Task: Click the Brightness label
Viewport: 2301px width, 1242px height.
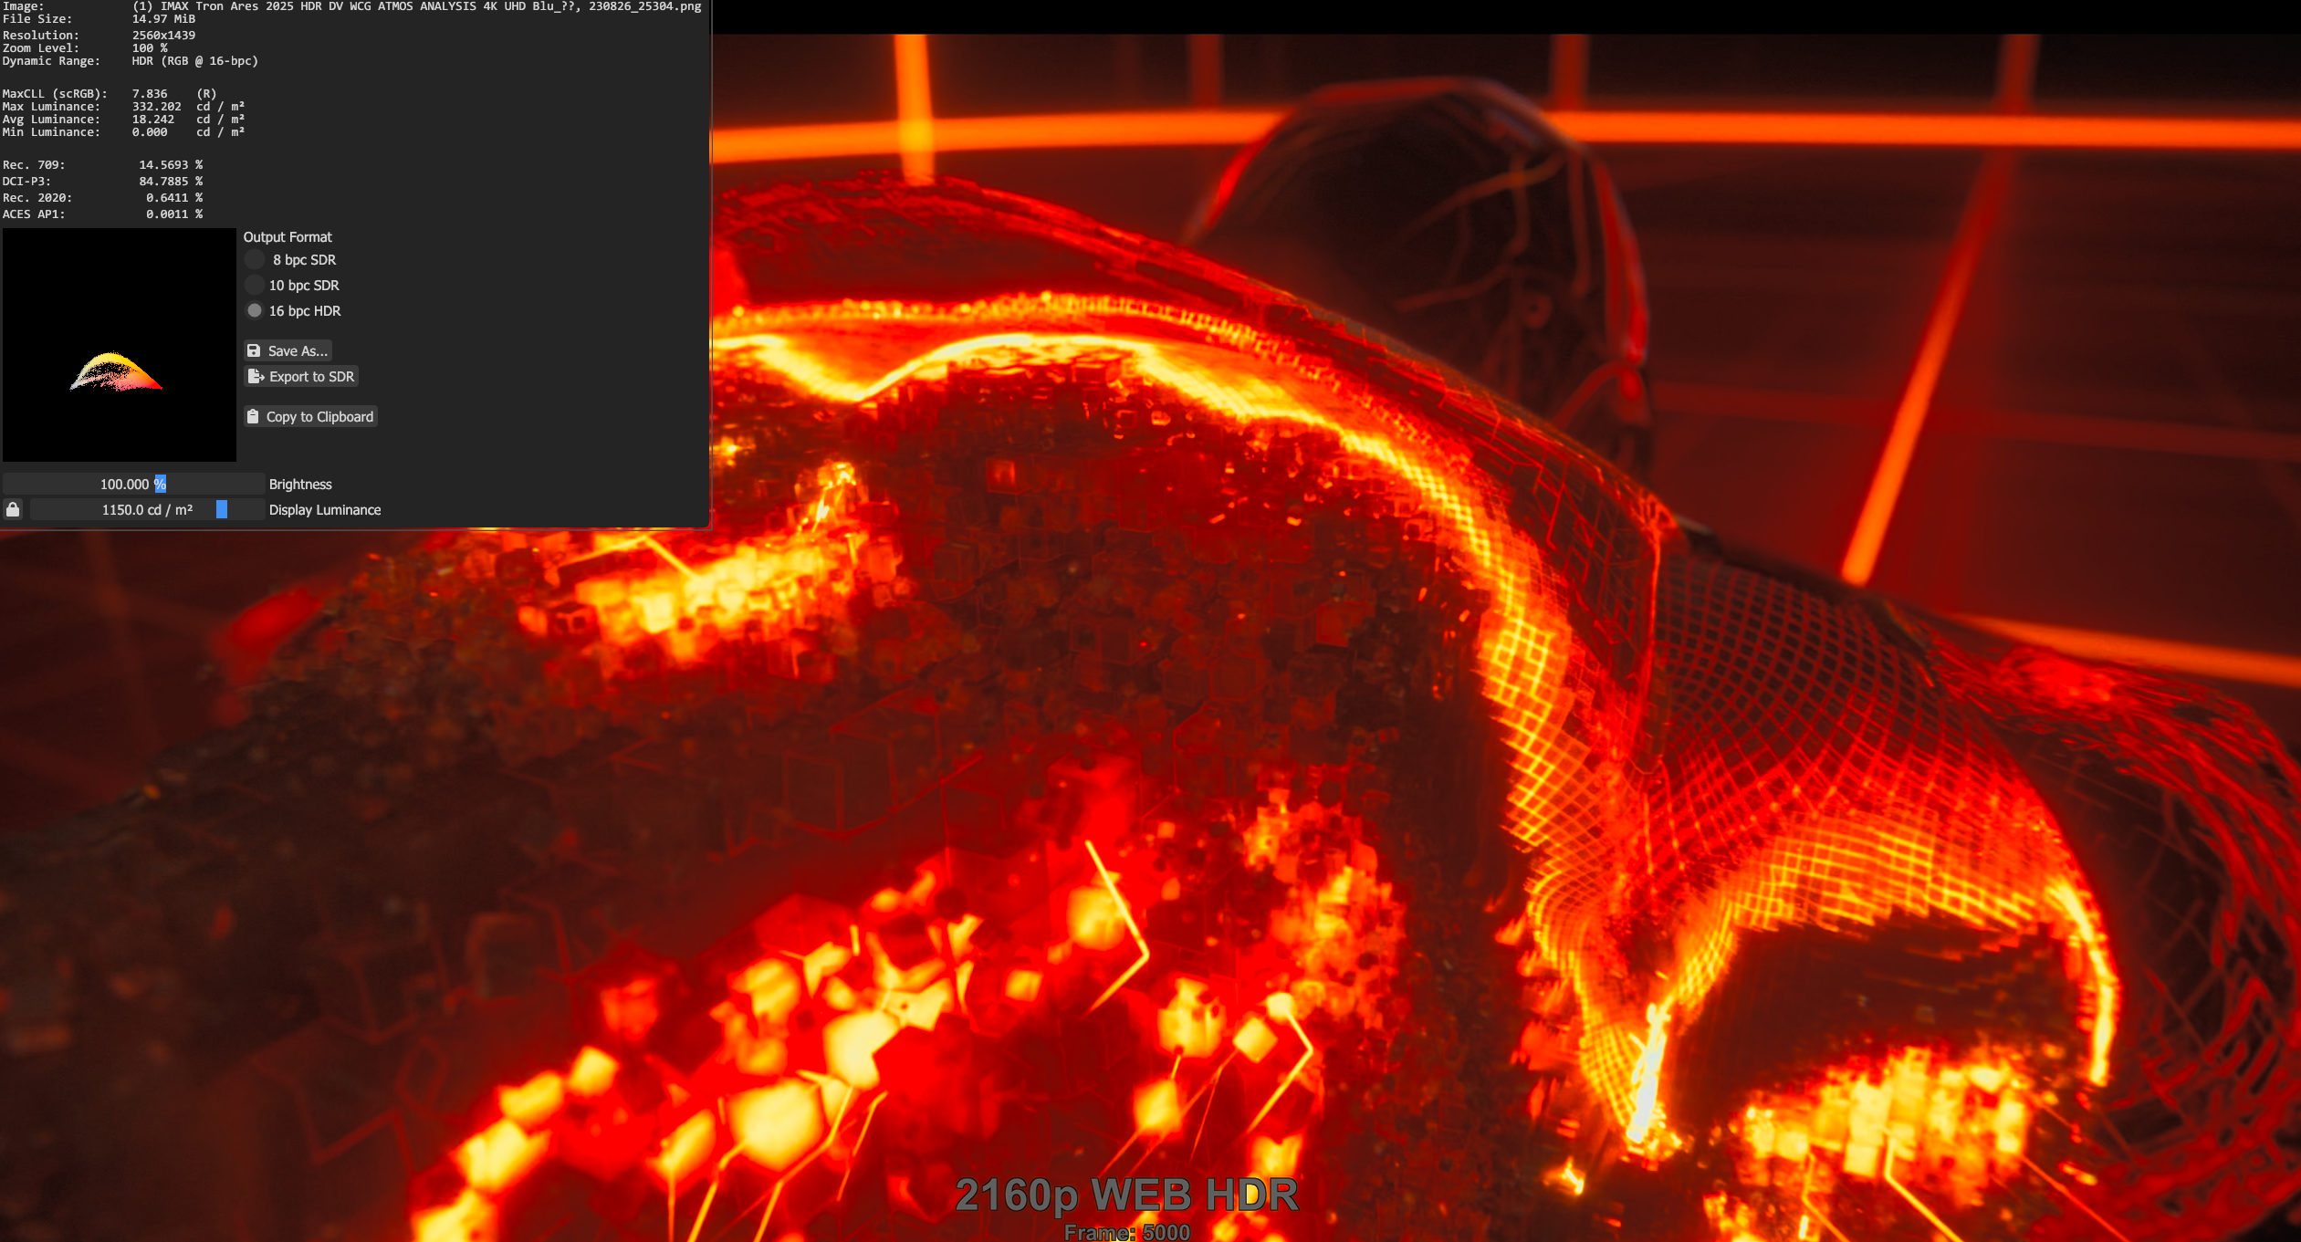Action: pos(300,485)
